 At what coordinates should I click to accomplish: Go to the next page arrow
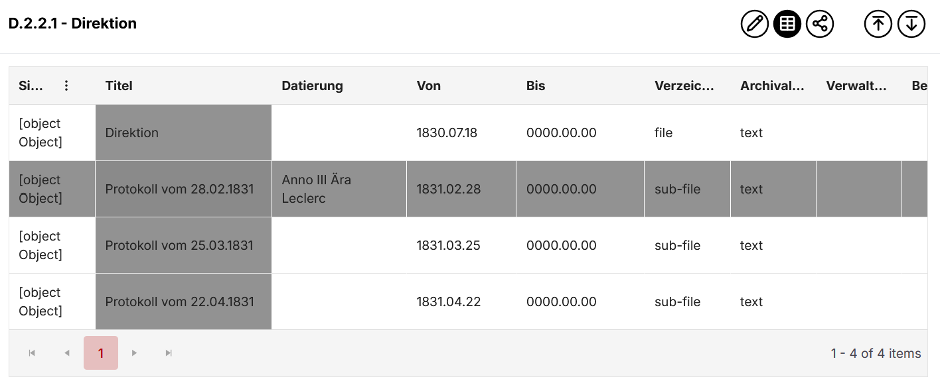(x=135, y=353)
